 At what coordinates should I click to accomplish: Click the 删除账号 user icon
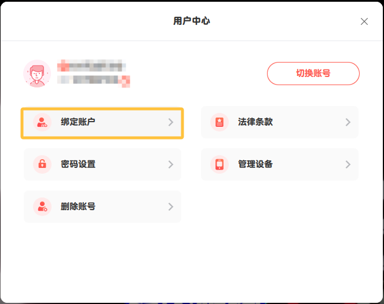(42, 207)
